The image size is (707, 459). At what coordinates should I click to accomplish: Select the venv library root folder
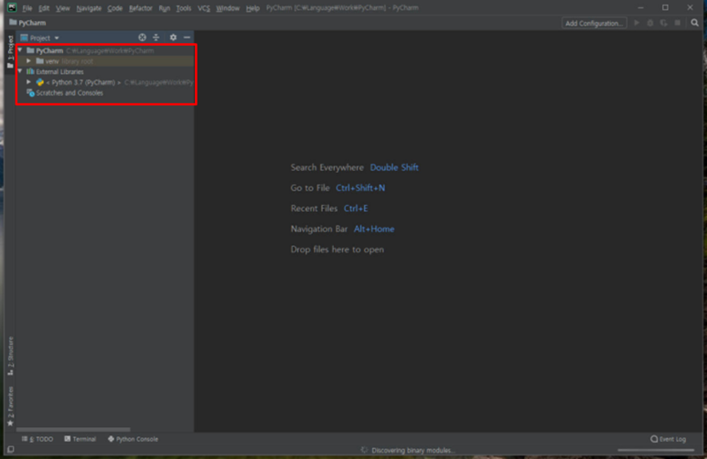click(x=105, y=61)
